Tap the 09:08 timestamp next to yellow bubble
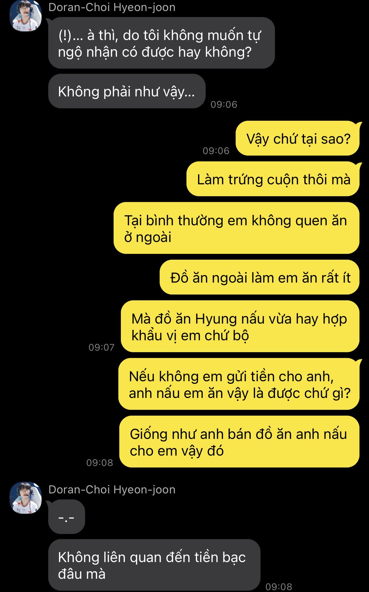 (x=100, y=463)
